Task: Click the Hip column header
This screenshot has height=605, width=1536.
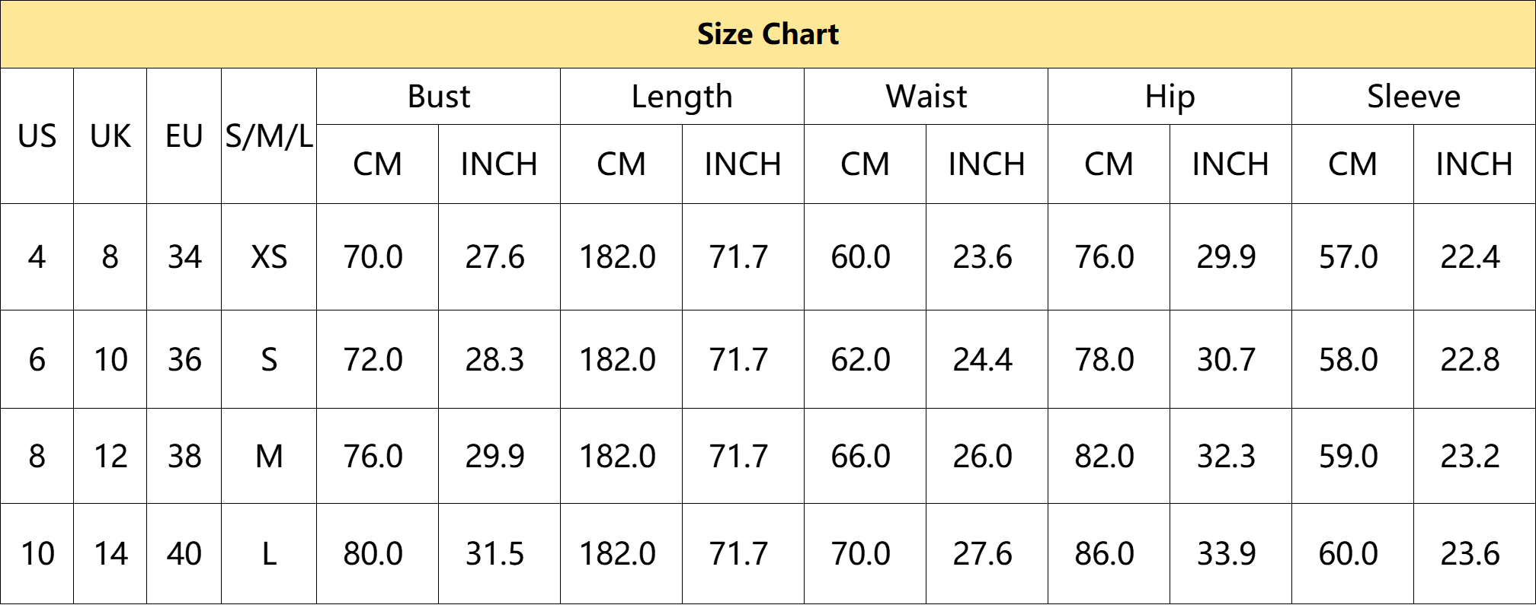Action: [1170, 97]
